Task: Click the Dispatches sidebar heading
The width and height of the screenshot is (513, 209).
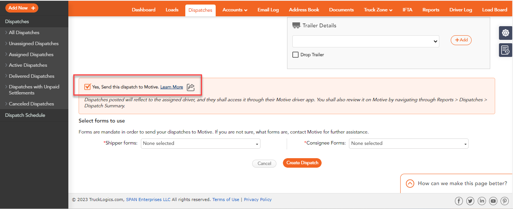Action: coord(17,22)
